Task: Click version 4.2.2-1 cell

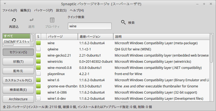Action: (x=84, y=74)
